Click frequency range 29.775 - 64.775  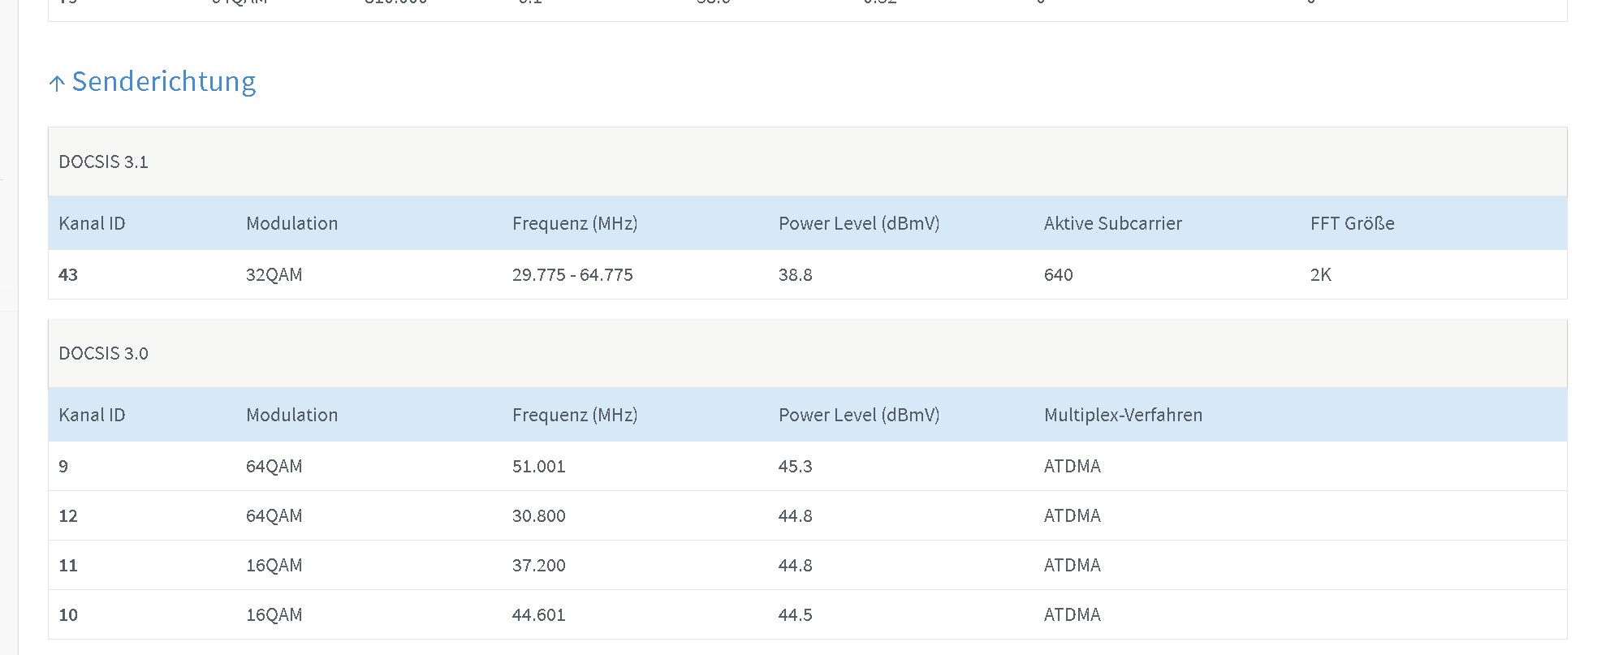572,274
